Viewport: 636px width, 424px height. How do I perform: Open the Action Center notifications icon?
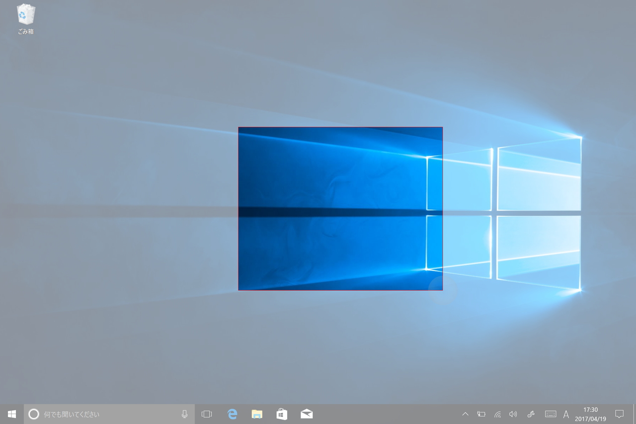tap(620, 414)
